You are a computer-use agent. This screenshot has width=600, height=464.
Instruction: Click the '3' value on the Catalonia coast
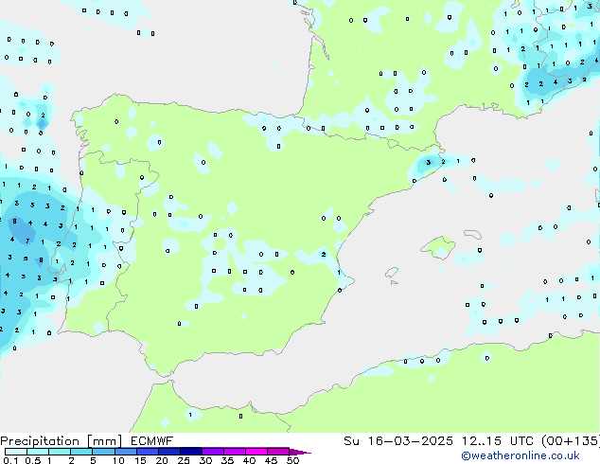428,162
